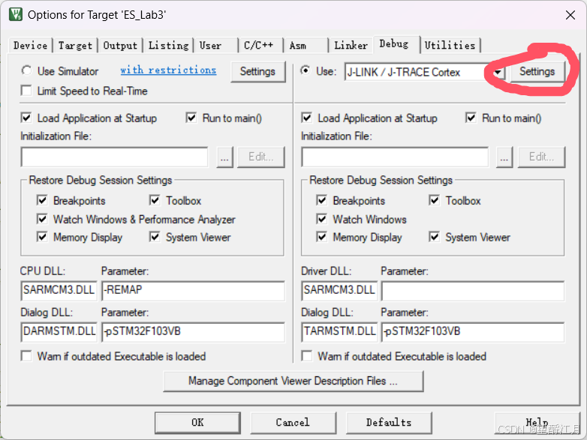Browse for J-LINK side initialization file

point(504,157)
